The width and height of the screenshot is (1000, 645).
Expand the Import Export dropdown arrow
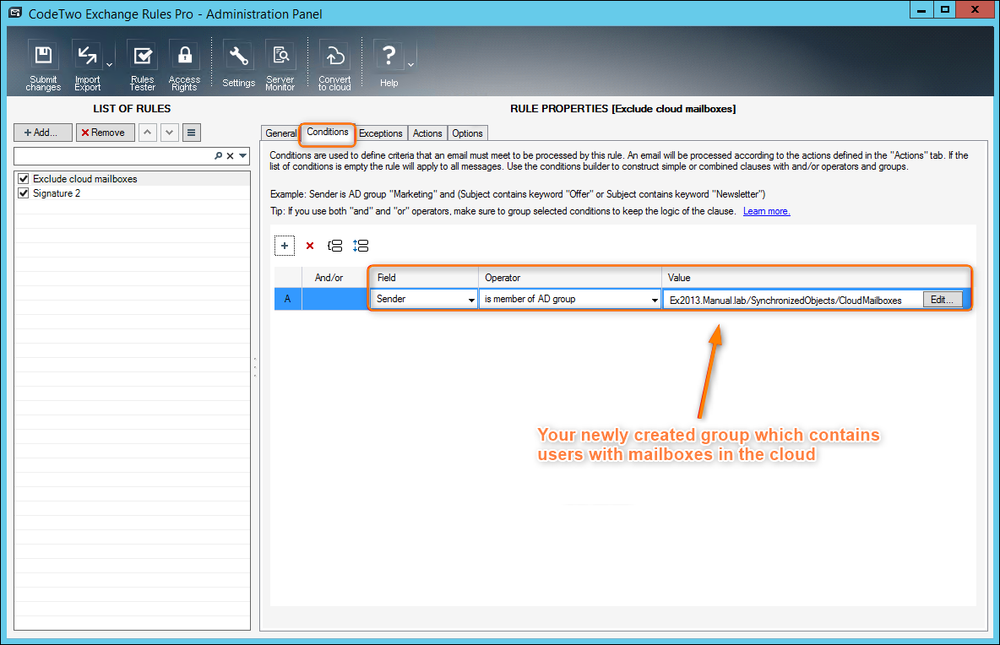pos(109,65)
